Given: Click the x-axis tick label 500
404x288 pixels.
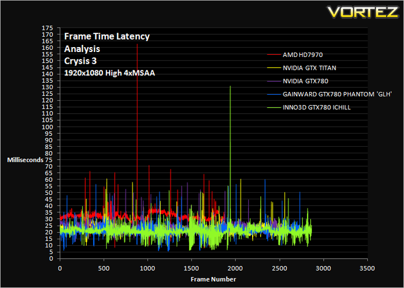Looking at the screenshot, I should (x=104, y=269).
